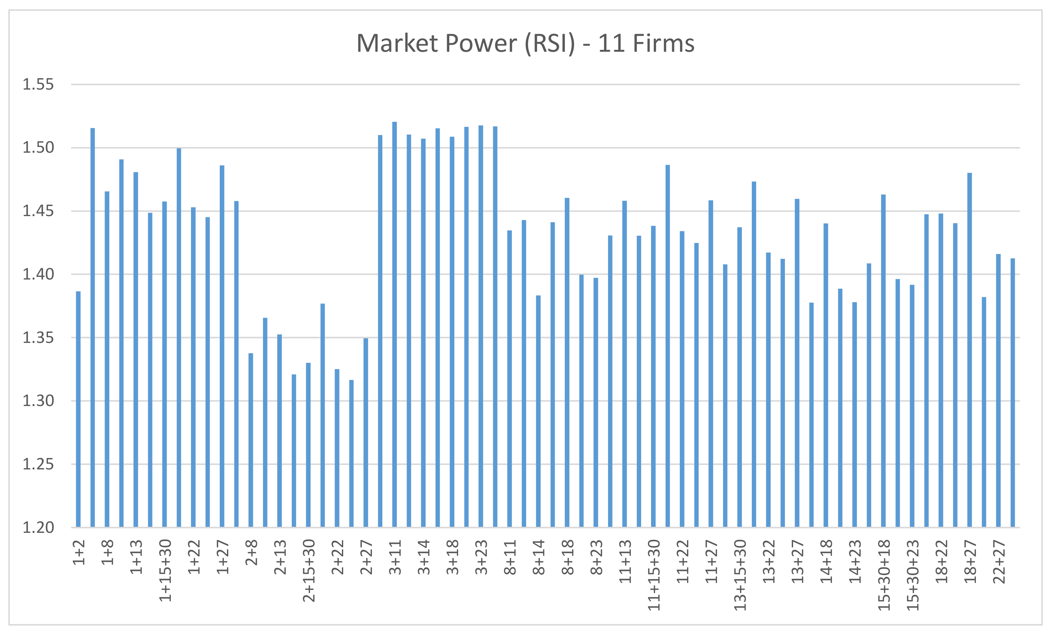
Task: Select the 1.55 y-axis label
Action: (x=38, y=85)
